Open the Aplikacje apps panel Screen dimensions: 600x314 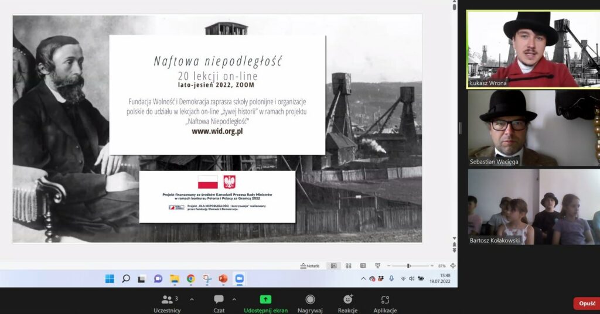tap(385, 303)
